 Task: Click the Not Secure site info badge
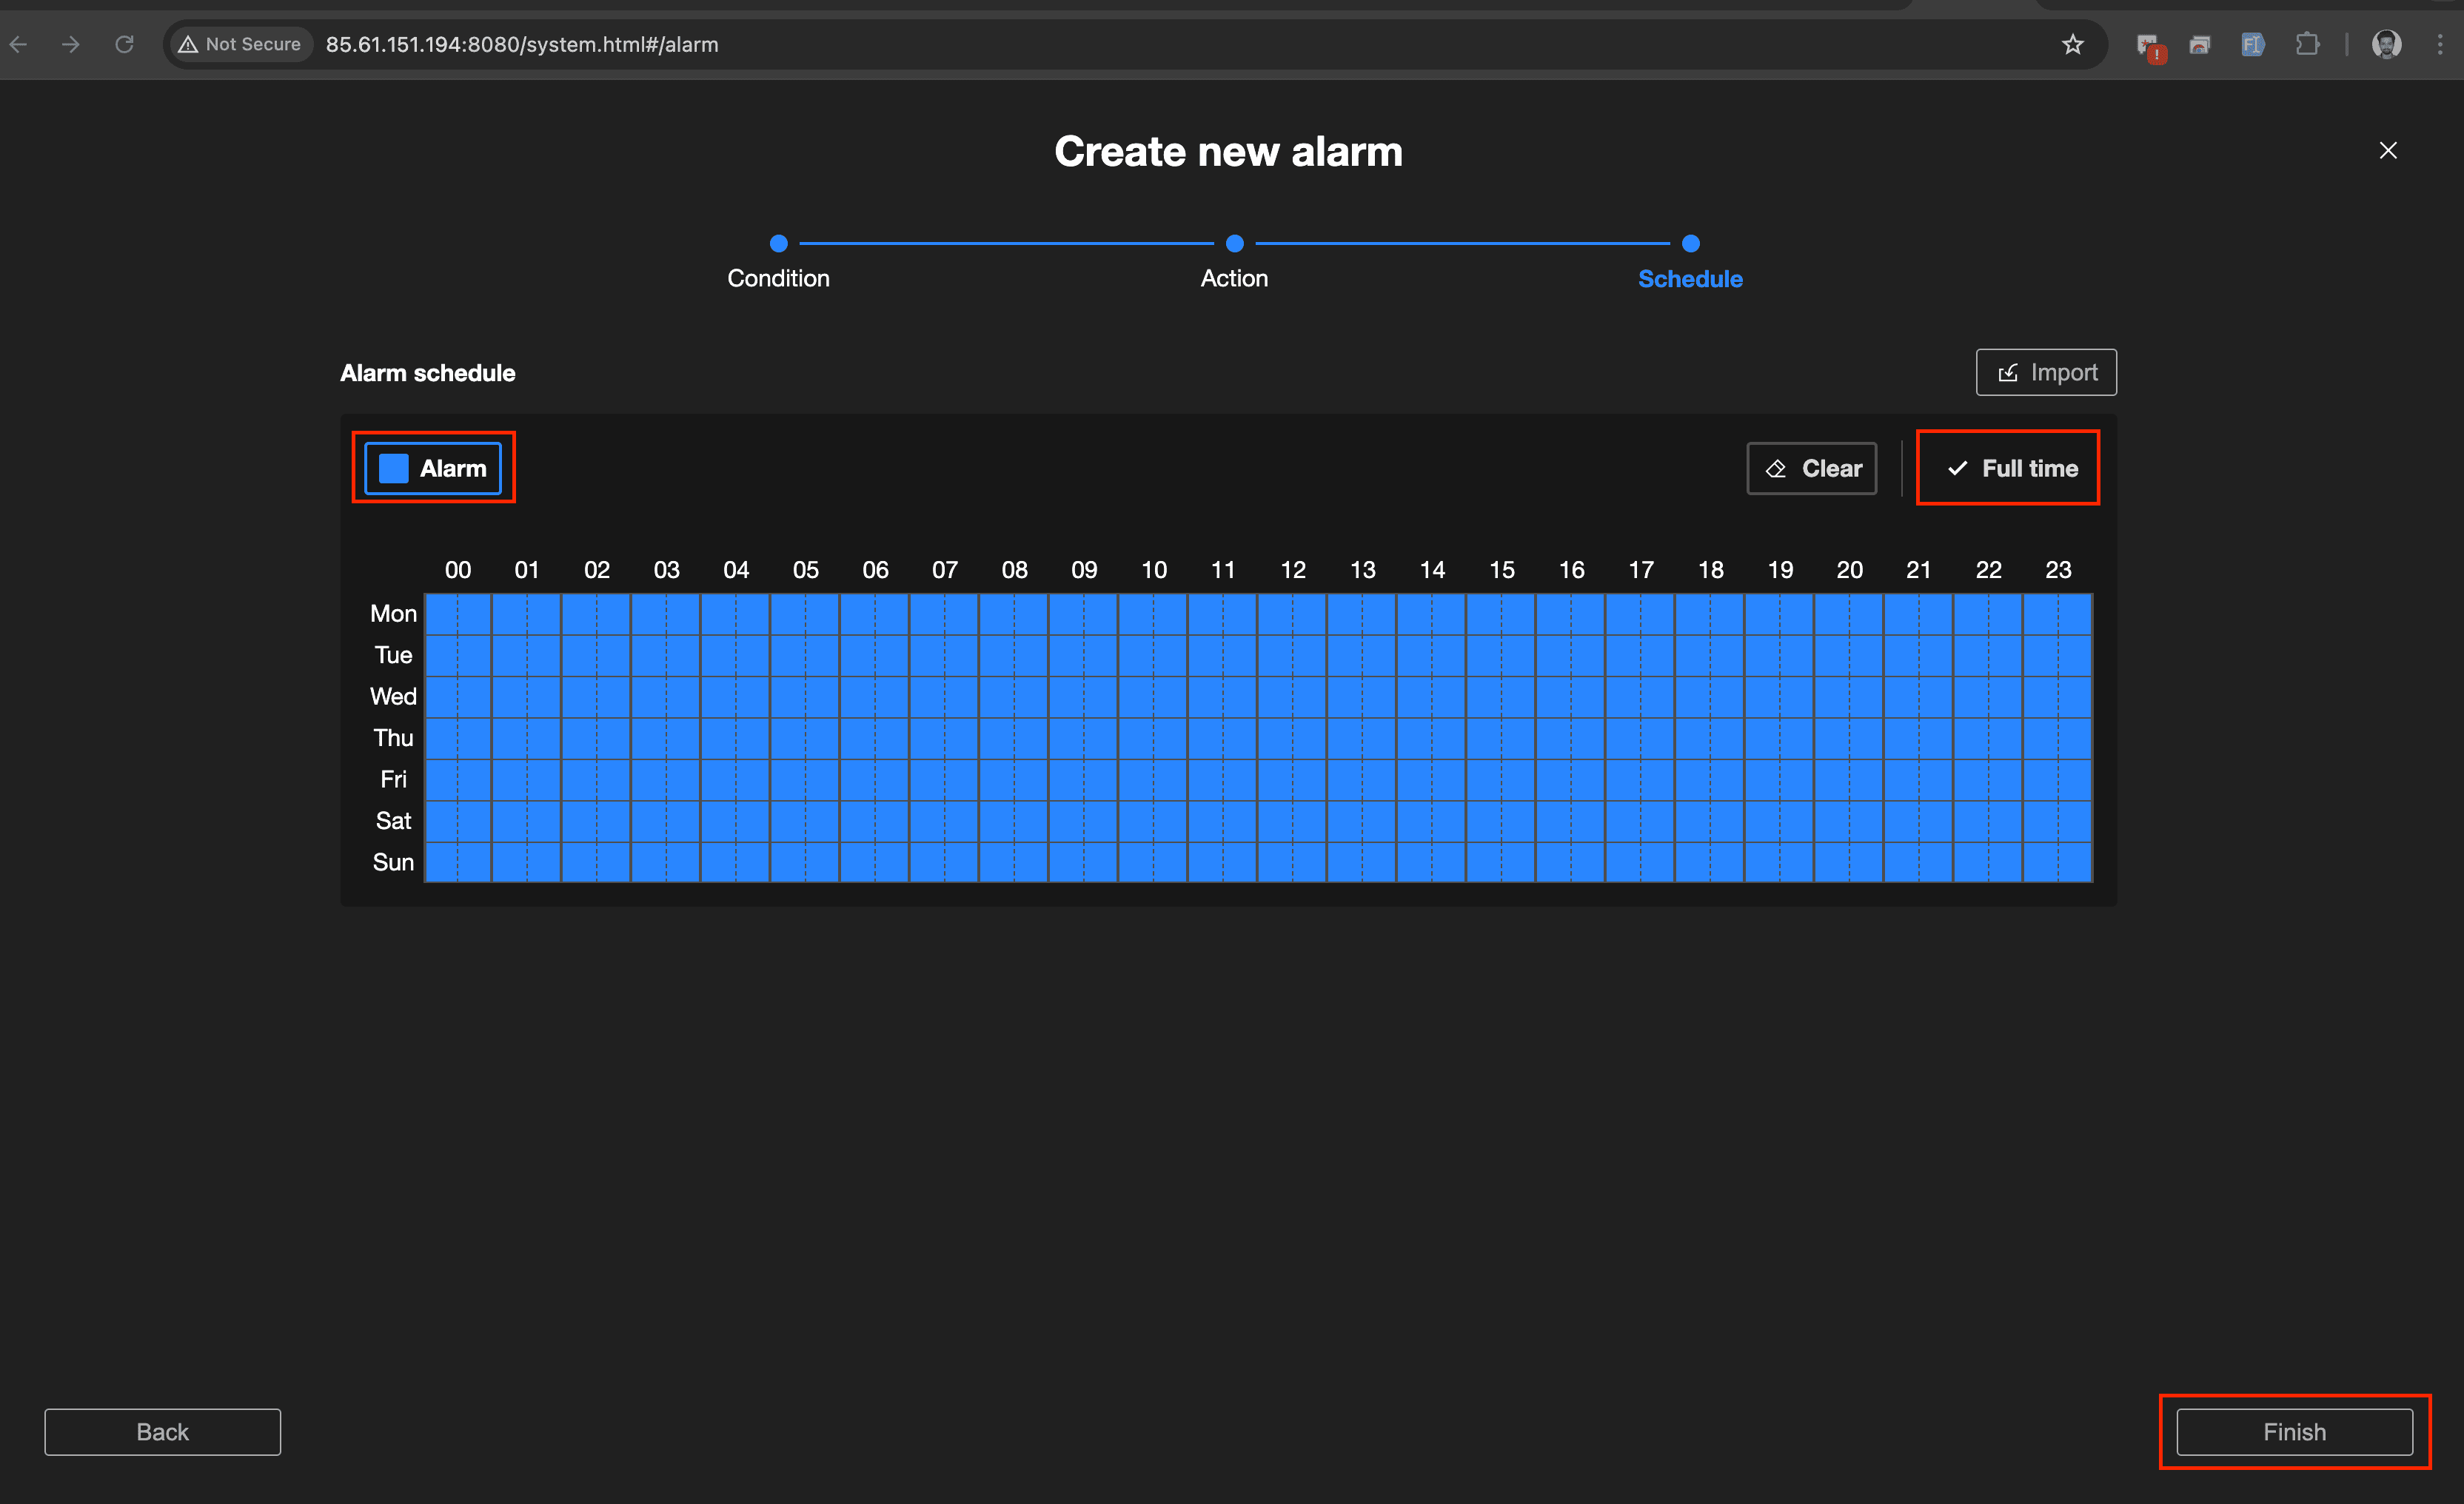point(240,44)
